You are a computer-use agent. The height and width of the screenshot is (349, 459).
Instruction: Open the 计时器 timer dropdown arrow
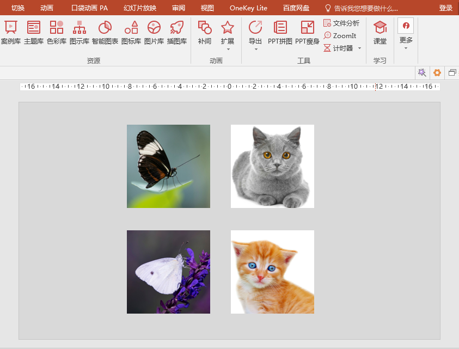359,48
